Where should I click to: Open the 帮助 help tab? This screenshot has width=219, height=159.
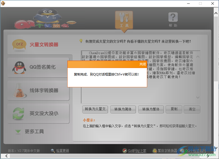click(x=173, y=20)
